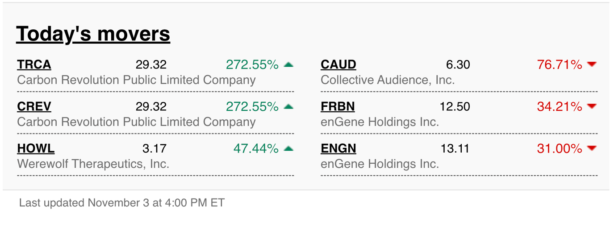Click the 34.21% change for FRBN
Screen dimensions: 610x230
click(x=560, y=107)
